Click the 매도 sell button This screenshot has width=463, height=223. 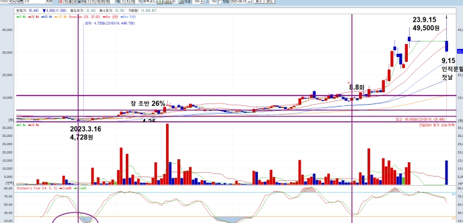coord(270,1)
